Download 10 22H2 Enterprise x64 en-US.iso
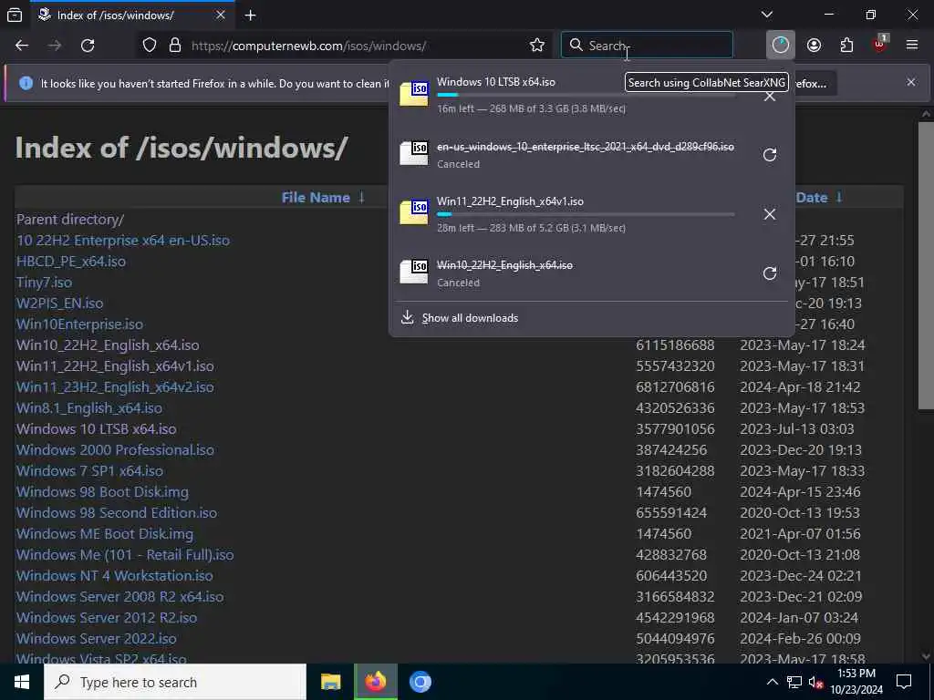The image size is (934, 700). coord(123,241)
